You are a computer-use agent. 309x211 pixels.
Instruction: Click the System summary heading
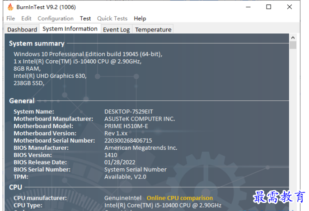tap(37, 43)
